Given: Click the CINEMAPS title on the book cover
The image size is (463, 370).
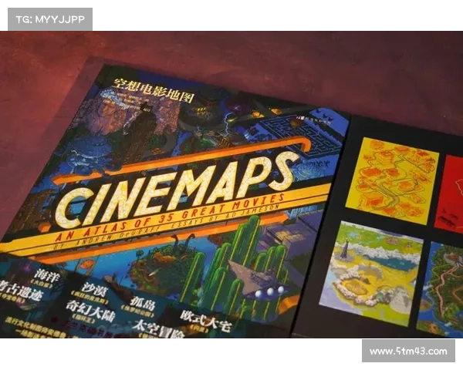Looking at the screenshot, I should [176, 189].
